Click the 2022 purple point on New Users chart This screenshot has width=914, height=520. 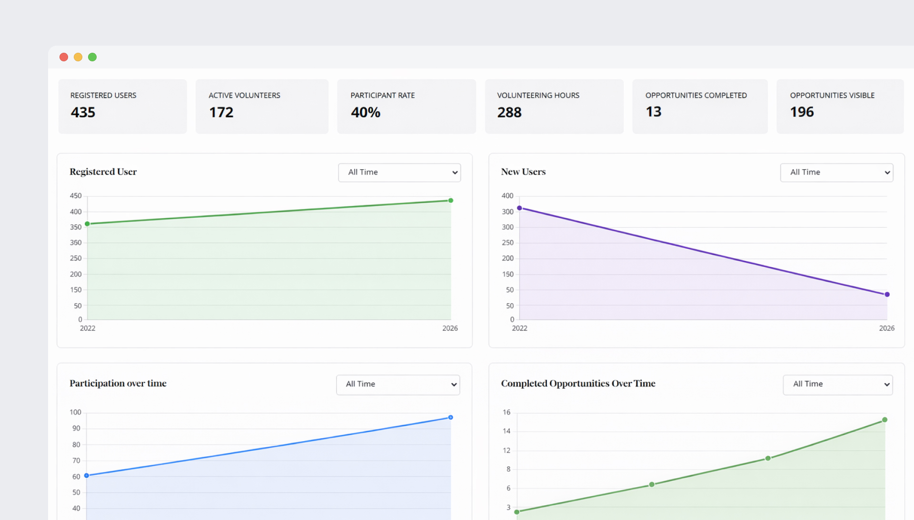pos(519,208)
